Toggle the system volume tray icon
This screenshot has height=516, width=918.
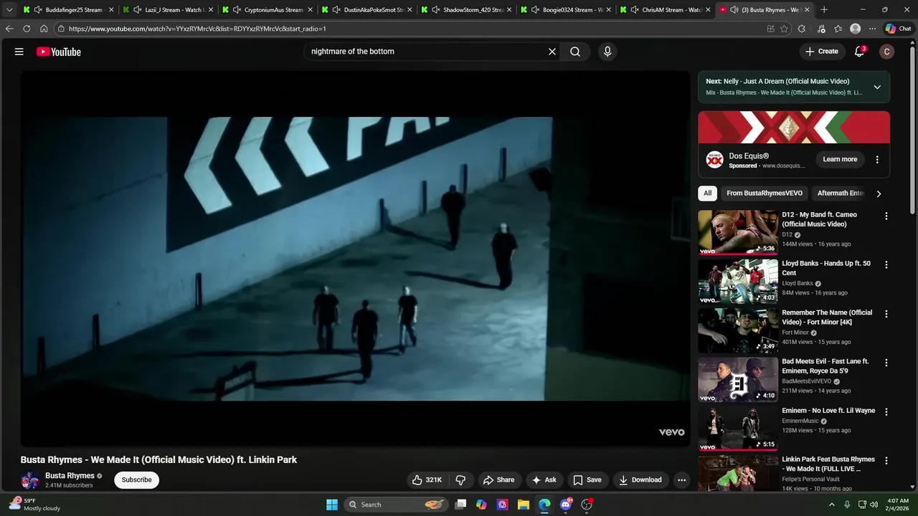(x=874, y=505)
